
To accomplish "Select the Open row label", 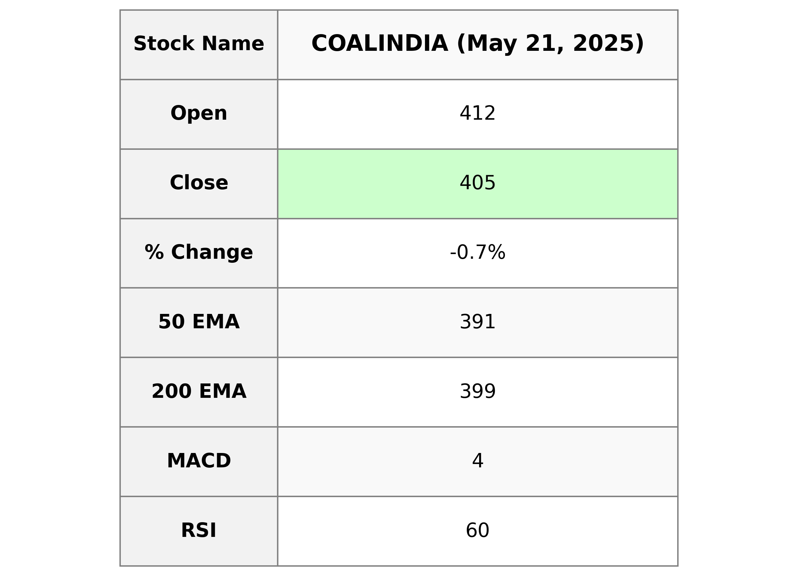I will coord(198,114).
